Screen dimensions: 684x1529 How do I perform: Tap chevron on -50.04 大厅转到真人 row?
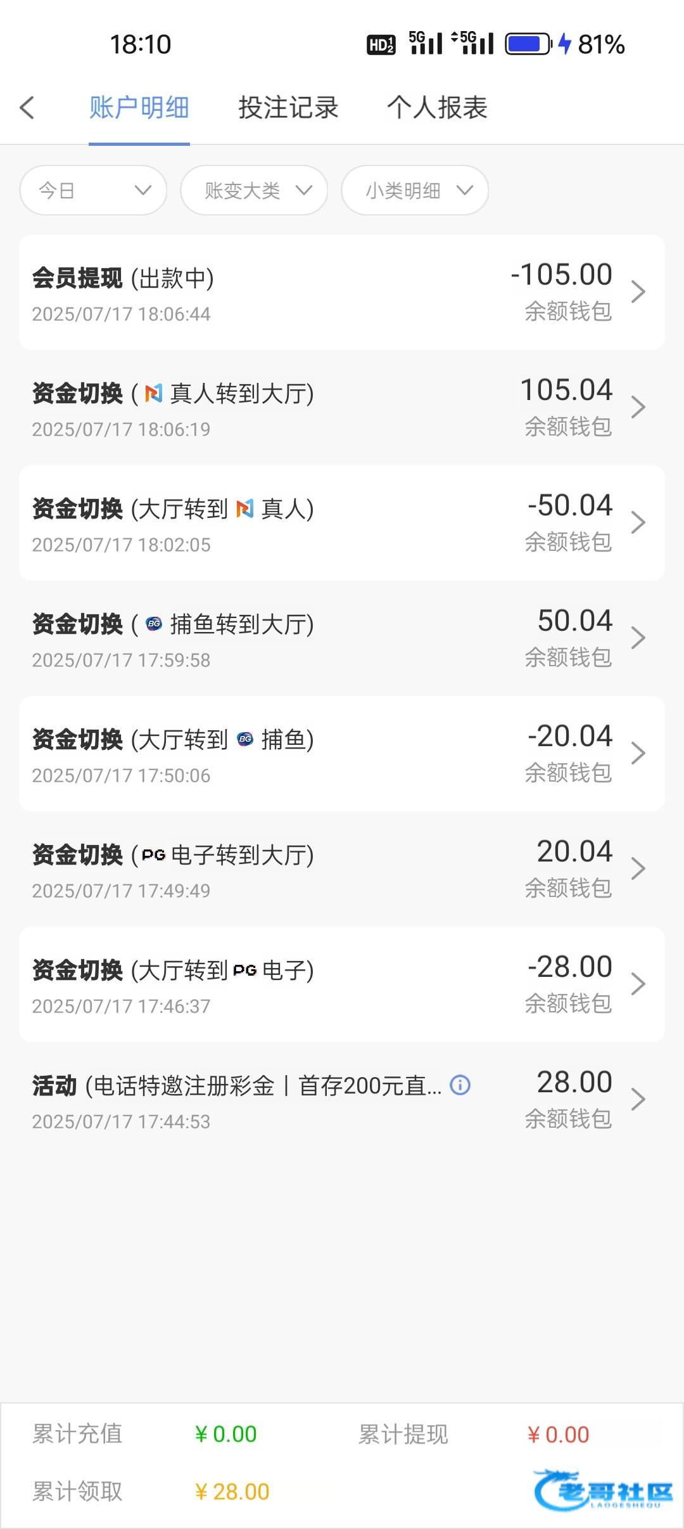638,522
